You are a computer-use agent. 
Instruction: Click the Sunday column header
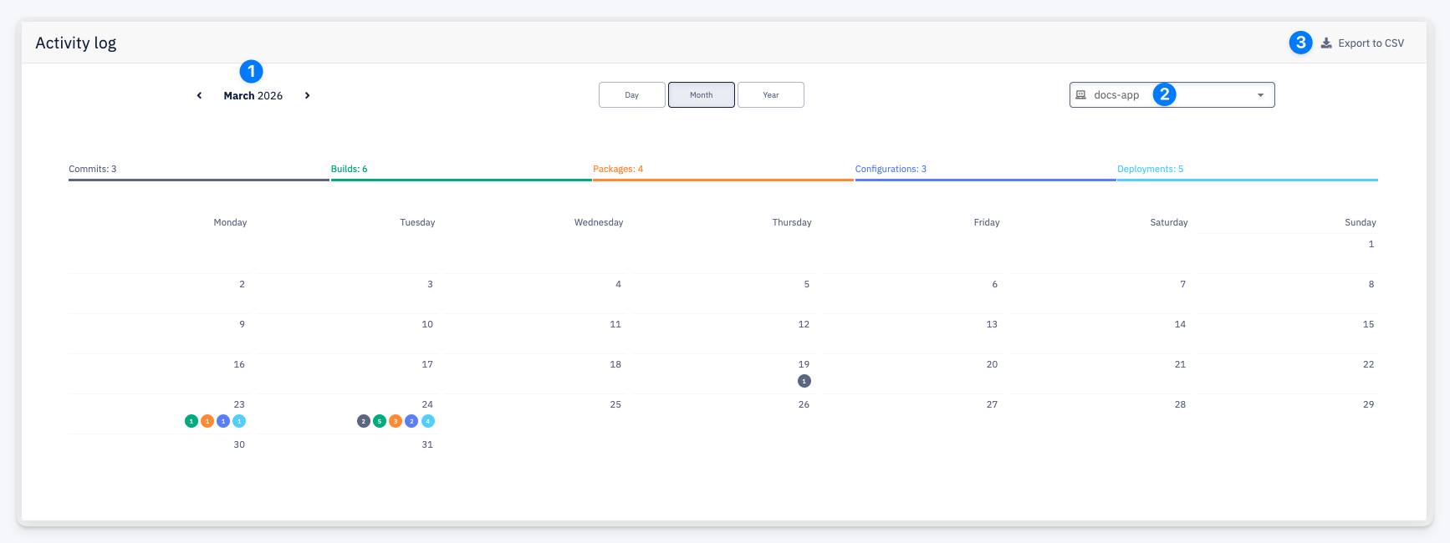click(x=1361, y=222)
